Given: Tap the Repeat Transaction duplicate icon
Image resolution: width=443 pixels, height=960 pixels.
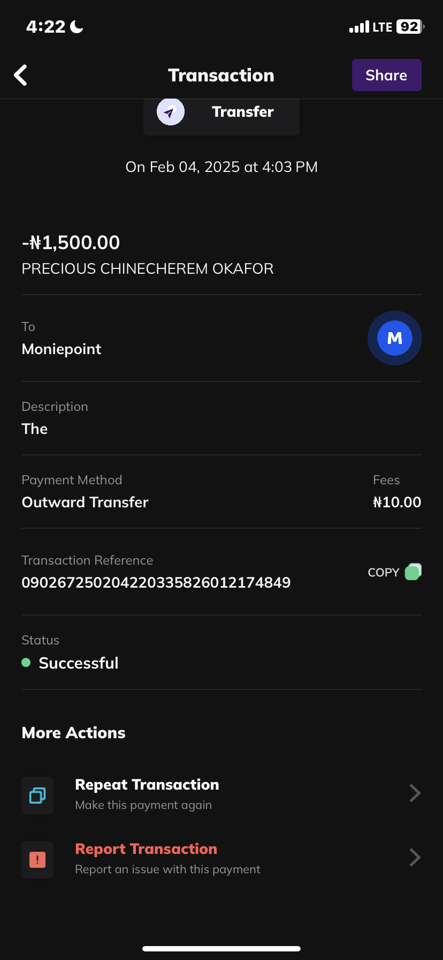Looking at the screenshot, I should 37,796.
